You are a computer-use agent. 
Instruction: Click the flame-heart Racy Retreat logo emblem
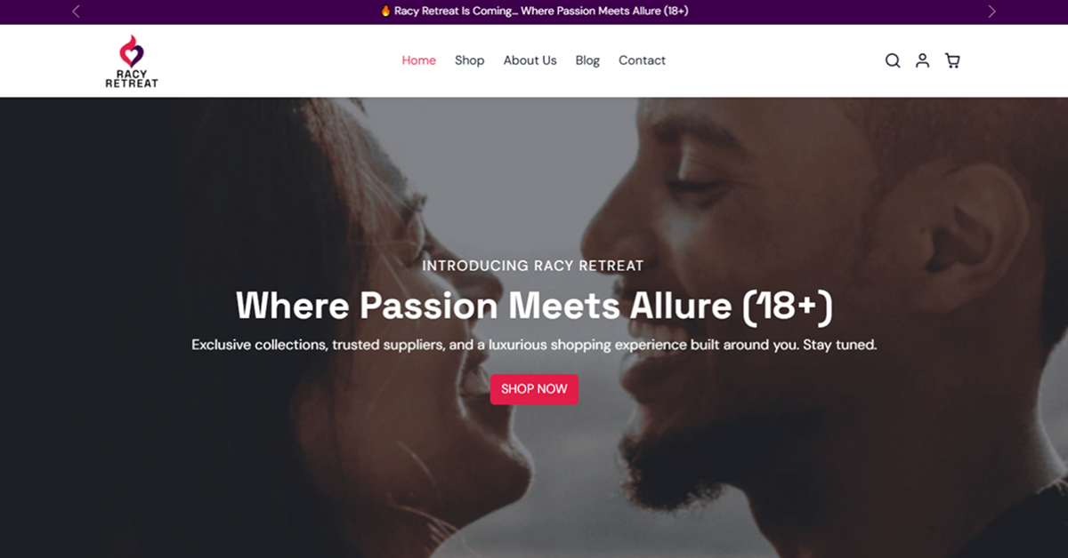coord(132,51)
